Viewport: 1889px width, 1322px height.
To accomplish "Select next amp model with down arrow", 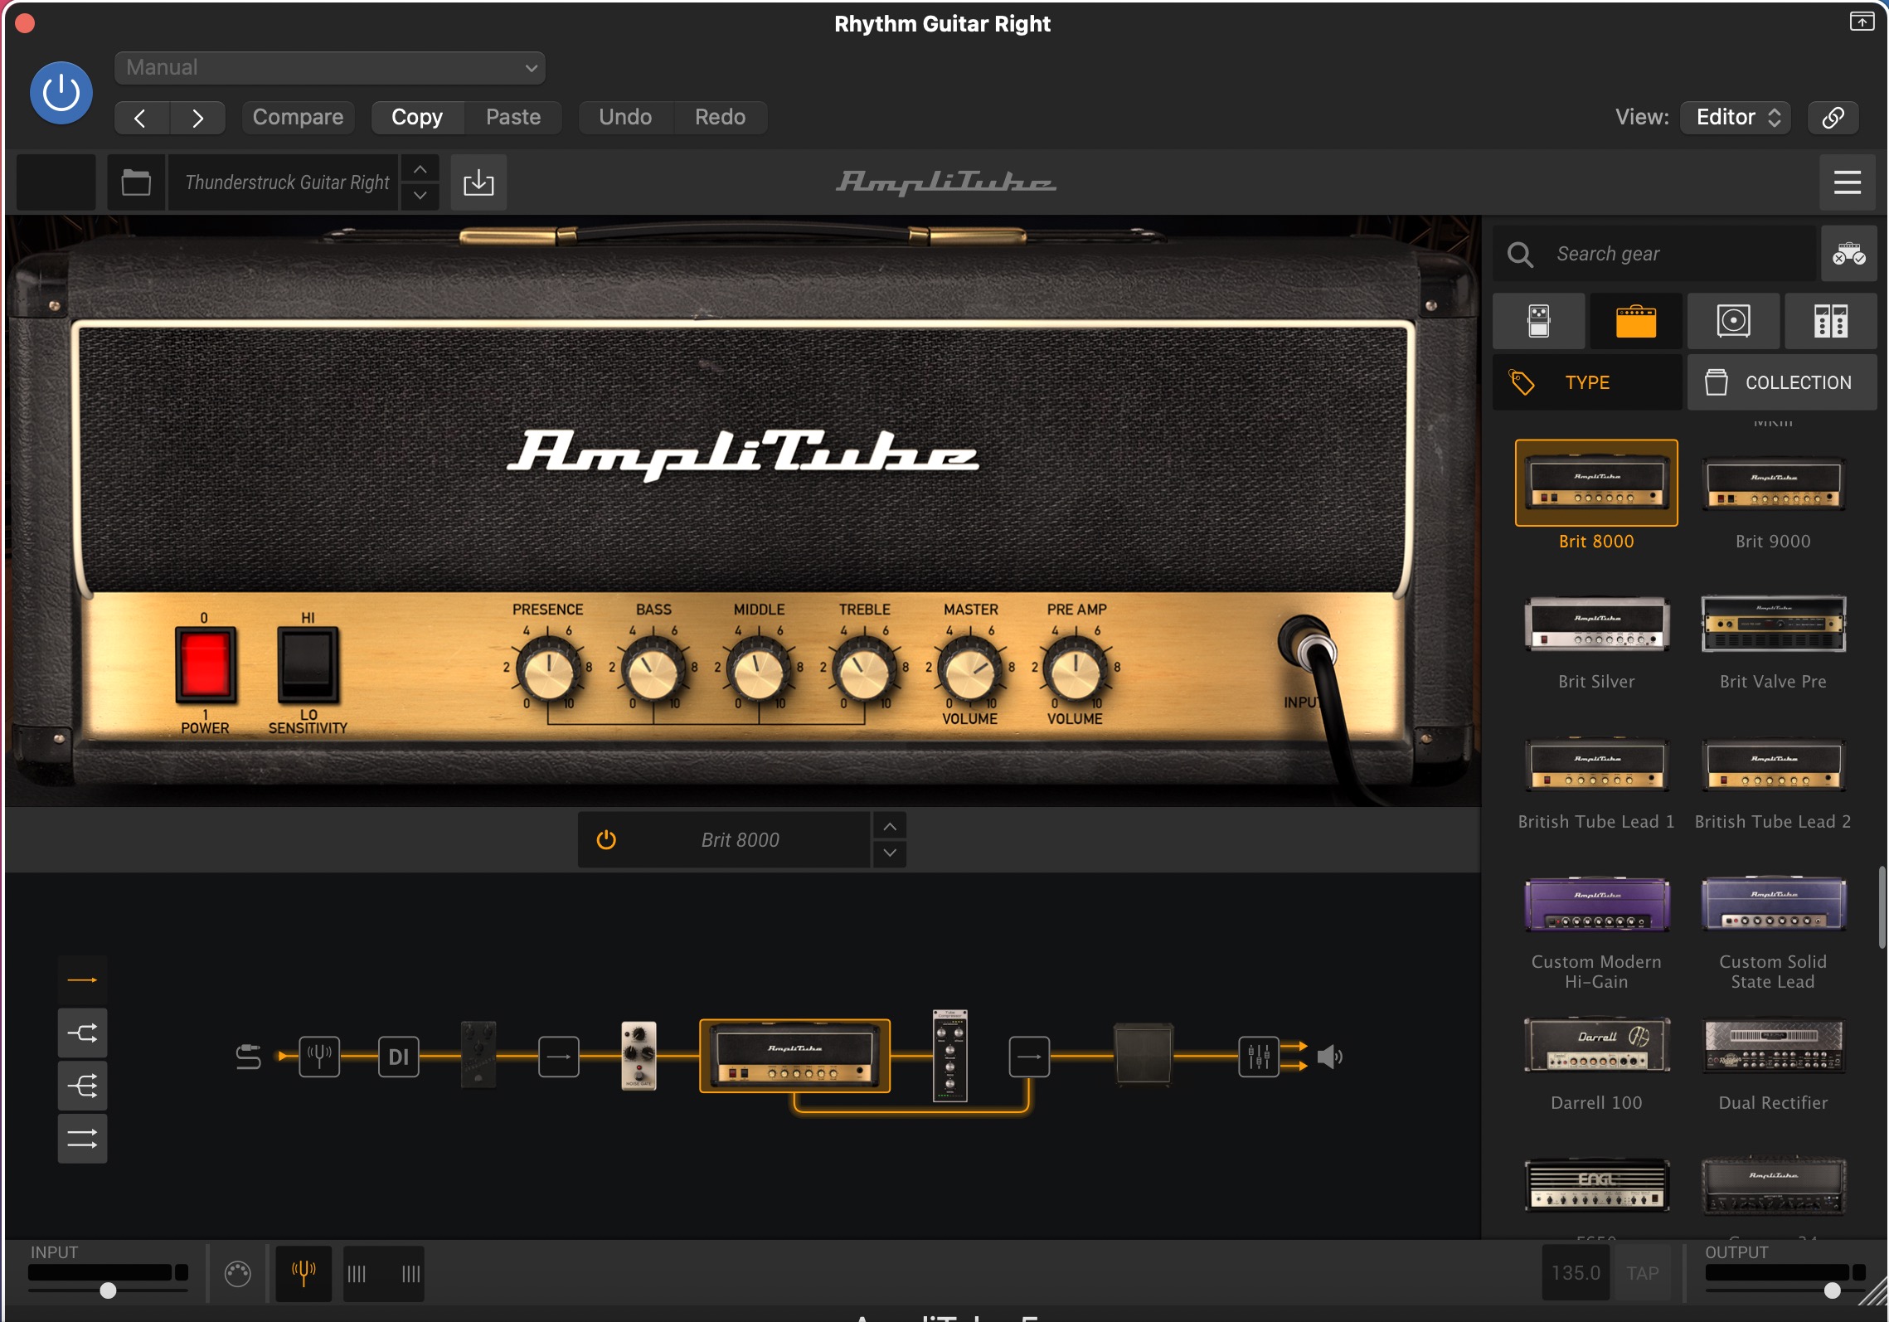I will tap(890, 853).
